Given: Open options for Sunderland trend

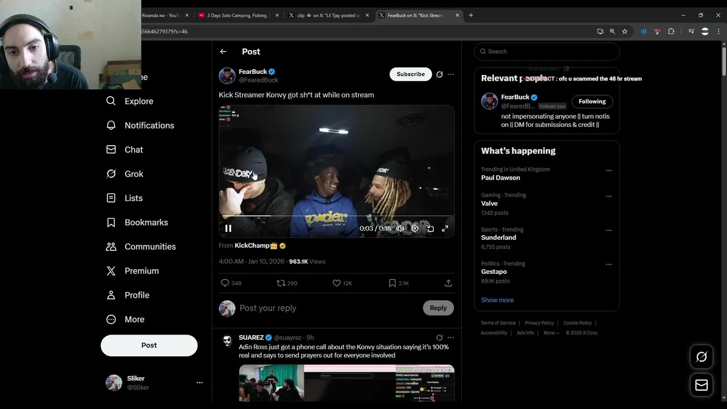Looking at the screenshot, I should 609,231.
